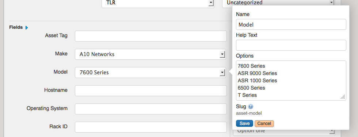Click the Rack ID input field
The height and width of the screenshot is (137, 358).
[x=151, y=127]
